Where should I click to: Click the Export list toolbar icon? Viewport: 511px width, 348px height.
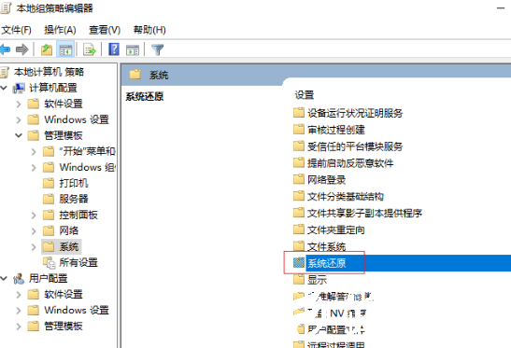pyautogui.click(x=90, y=49)
